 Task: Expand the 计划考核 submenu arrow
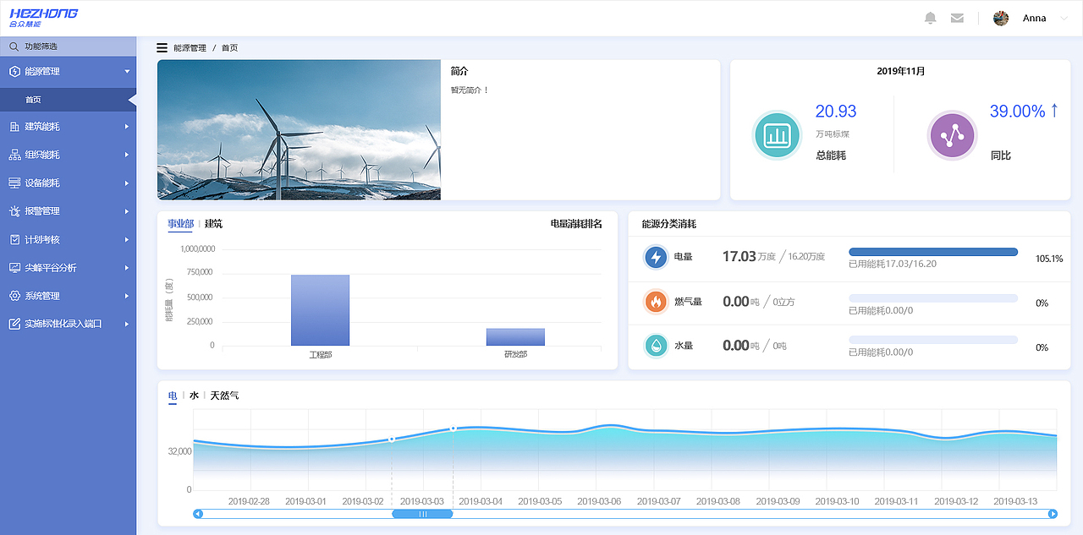coord(126,240)
